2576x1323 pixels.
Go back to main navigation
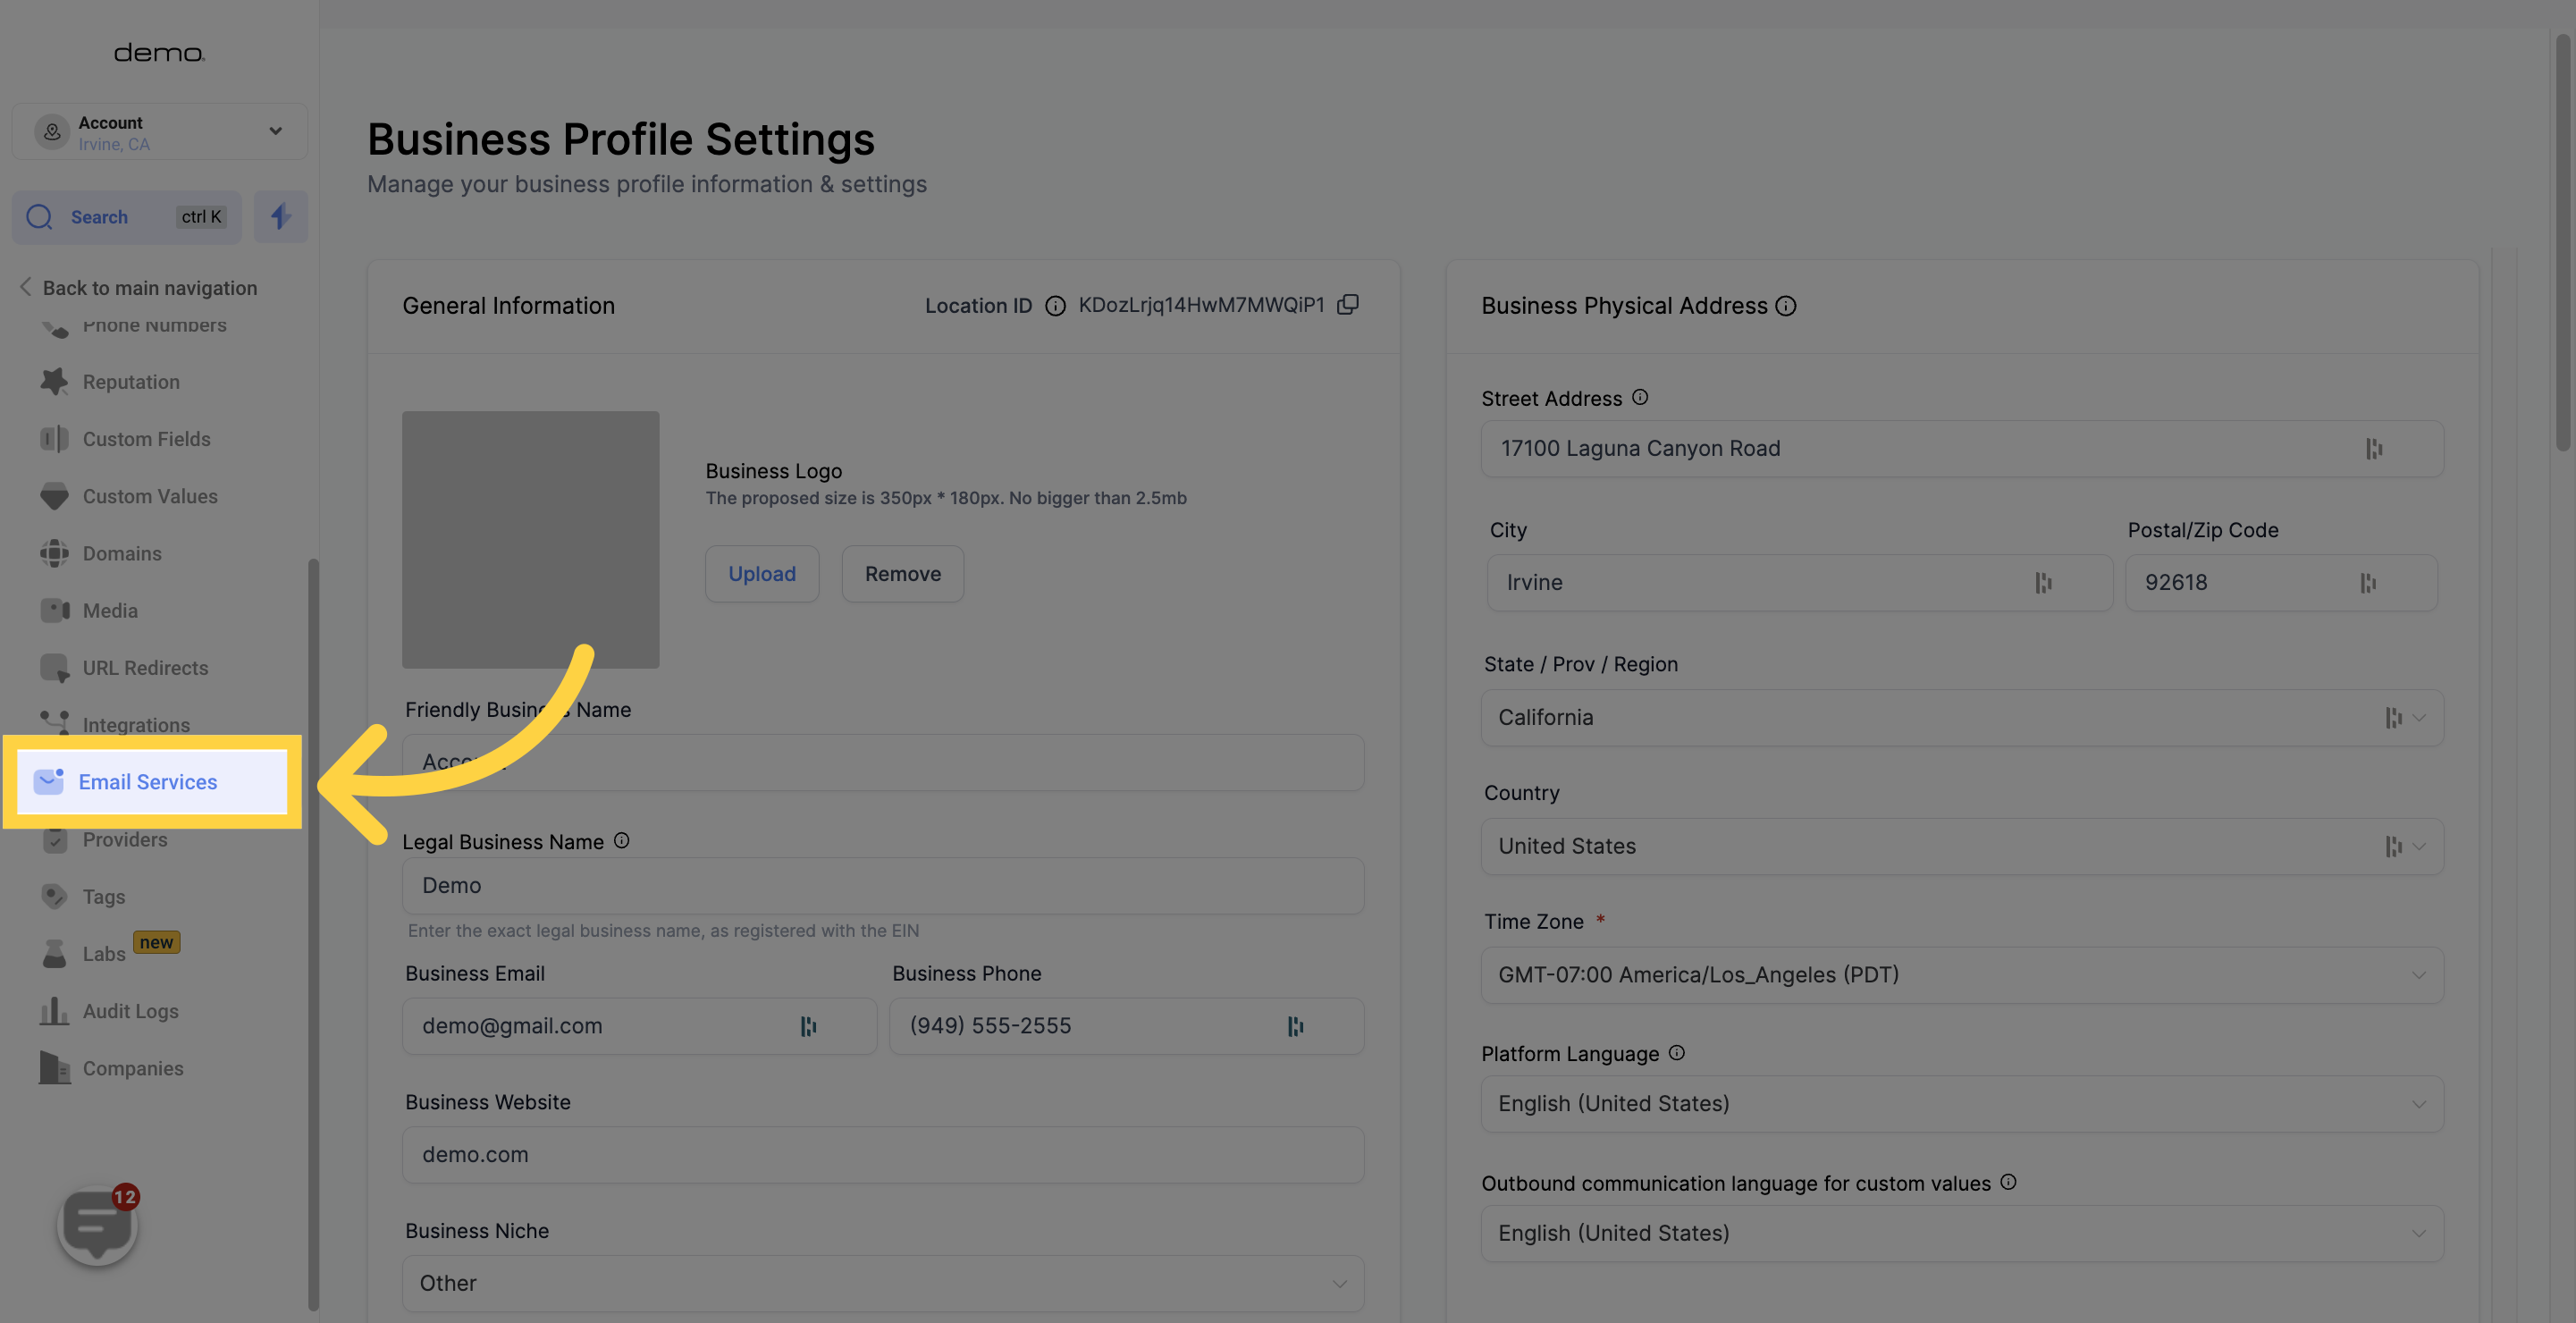pyautogui.click(x=139, y=288)
